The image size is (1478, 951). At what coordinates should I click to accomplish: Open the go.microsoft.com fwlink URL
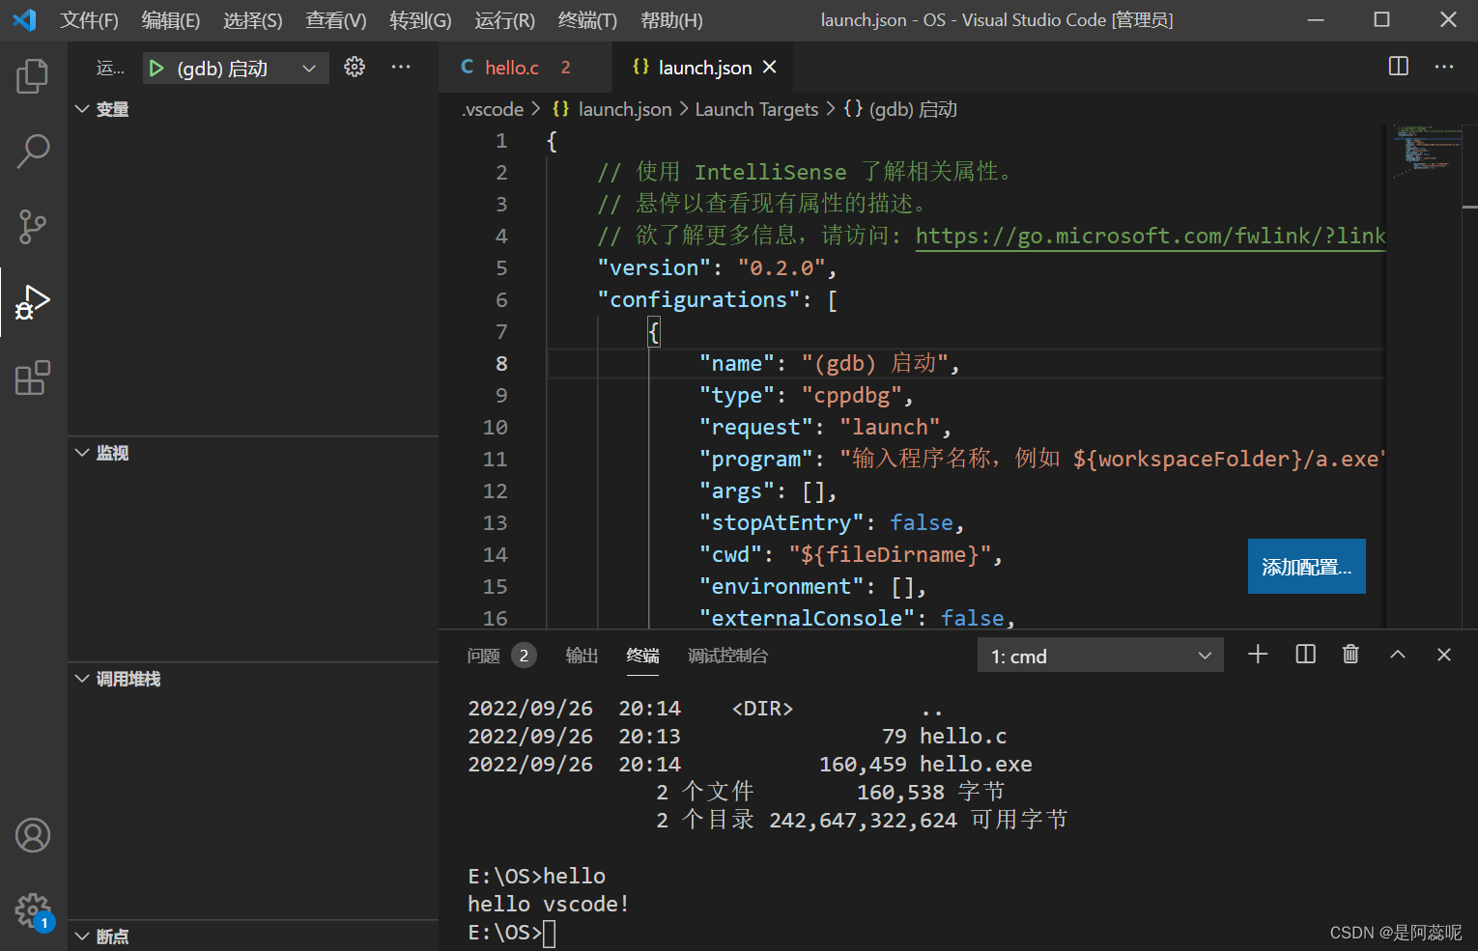[1150, 236]
